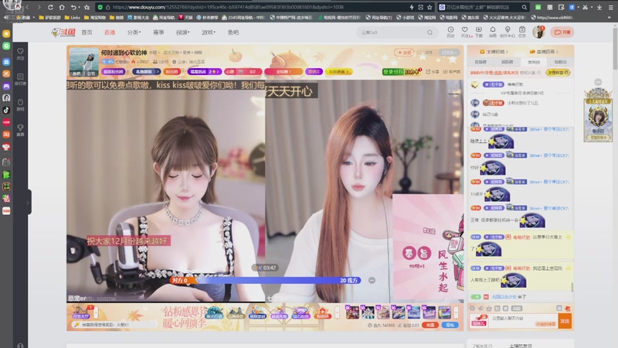Click the 开播 start streaming button
Viewport: 618px width, 348px height.
point(562,32)
